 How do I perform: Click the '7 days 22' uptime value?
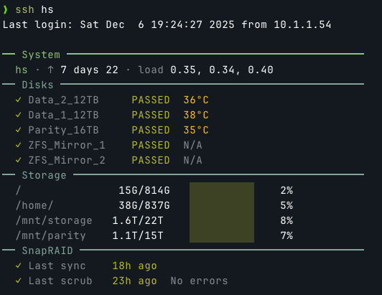(90, 70)
